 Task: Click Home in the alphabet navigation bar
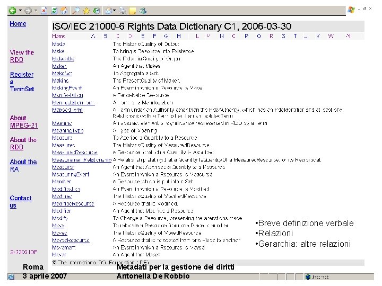(58, 36)
